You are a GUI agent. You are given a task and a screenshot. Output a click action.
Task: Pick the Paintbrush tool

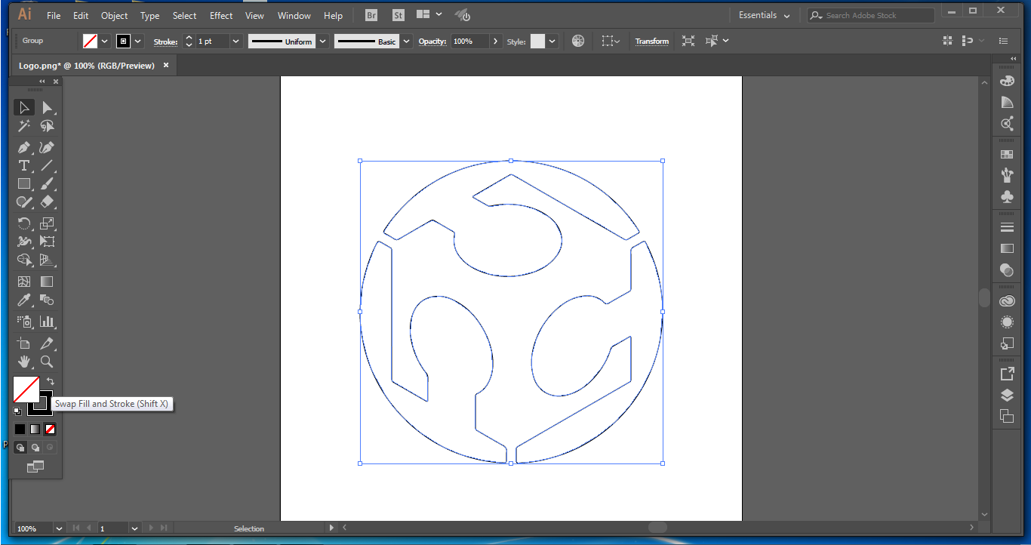pos(47,183)
